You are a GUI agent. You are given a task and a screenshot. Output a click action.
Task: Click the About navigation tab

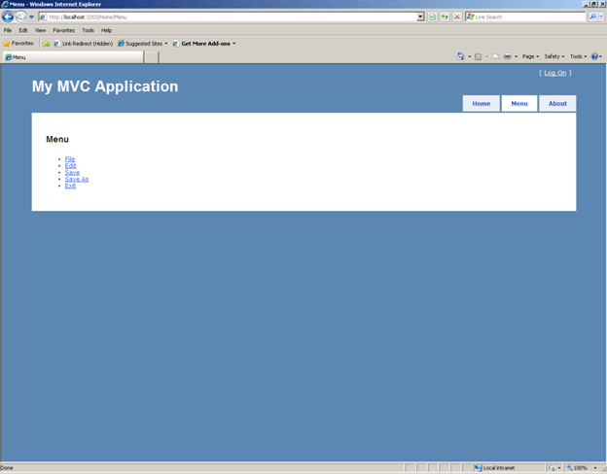pos(557,104)
